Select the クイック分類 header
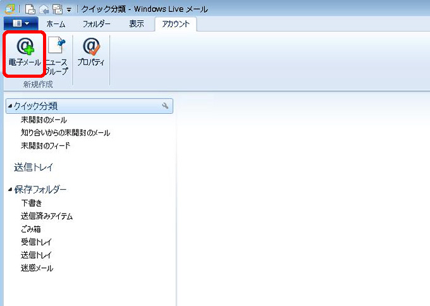The width and height of the screenshot is (430, 306). coord(89,106)
